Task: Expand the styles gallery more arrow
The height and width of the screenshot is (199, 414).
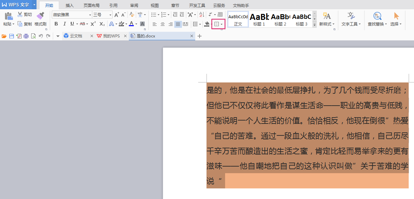Action: click(x=315, y=25)
